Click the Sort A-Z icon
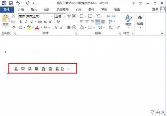The width and height of the screenshot is (167, 116). [111, 27]
